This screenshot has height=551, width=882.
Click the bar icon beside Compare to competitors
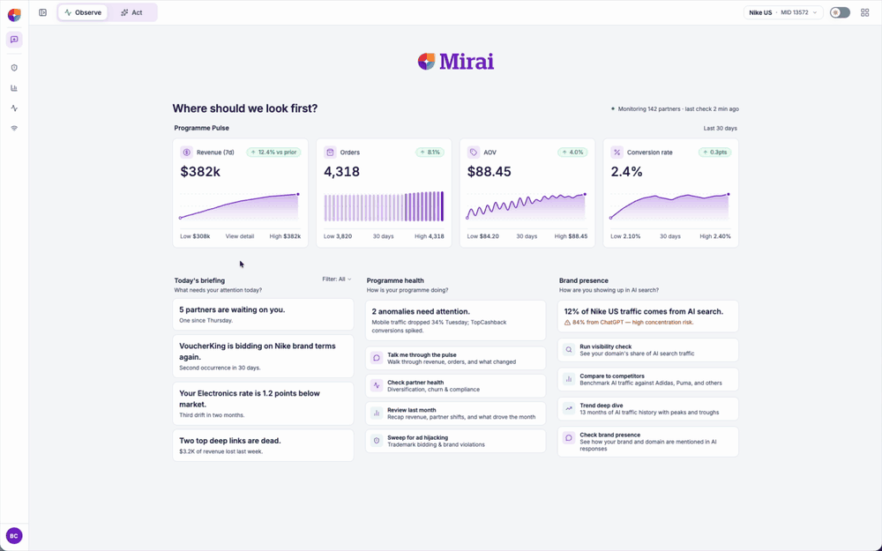(569, 379)
